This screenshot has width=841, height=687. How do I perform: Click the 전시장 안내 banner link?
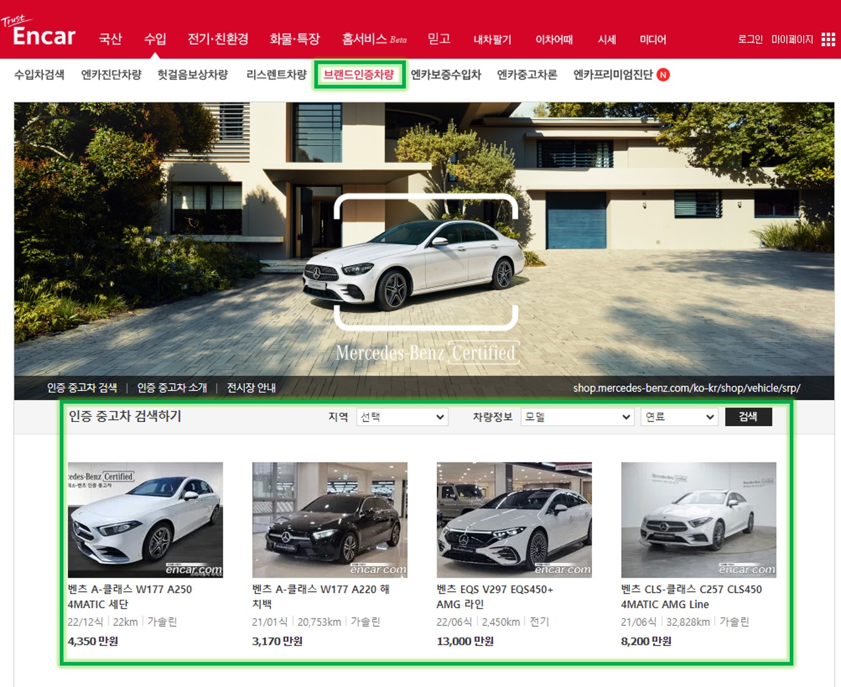[251, 388]
